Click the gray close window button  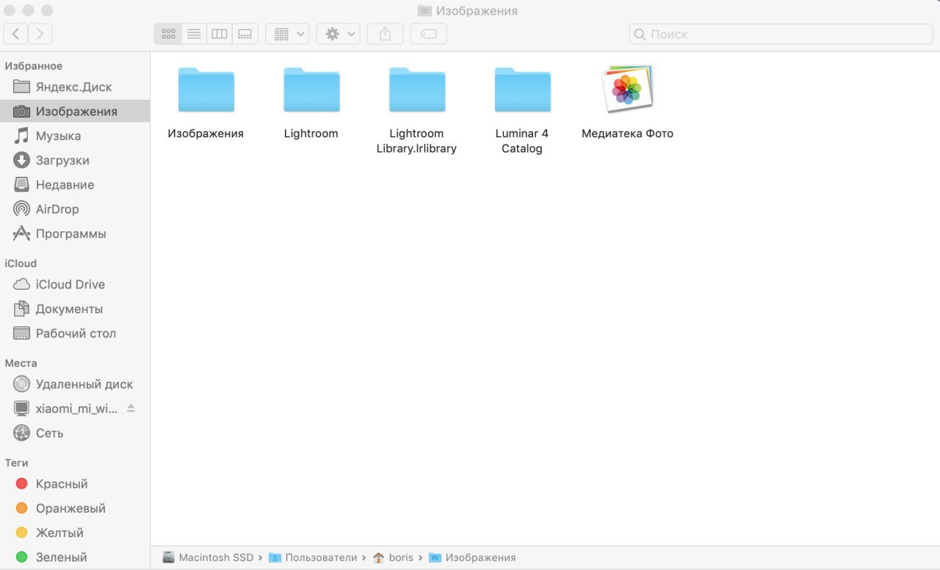(10, 10)
